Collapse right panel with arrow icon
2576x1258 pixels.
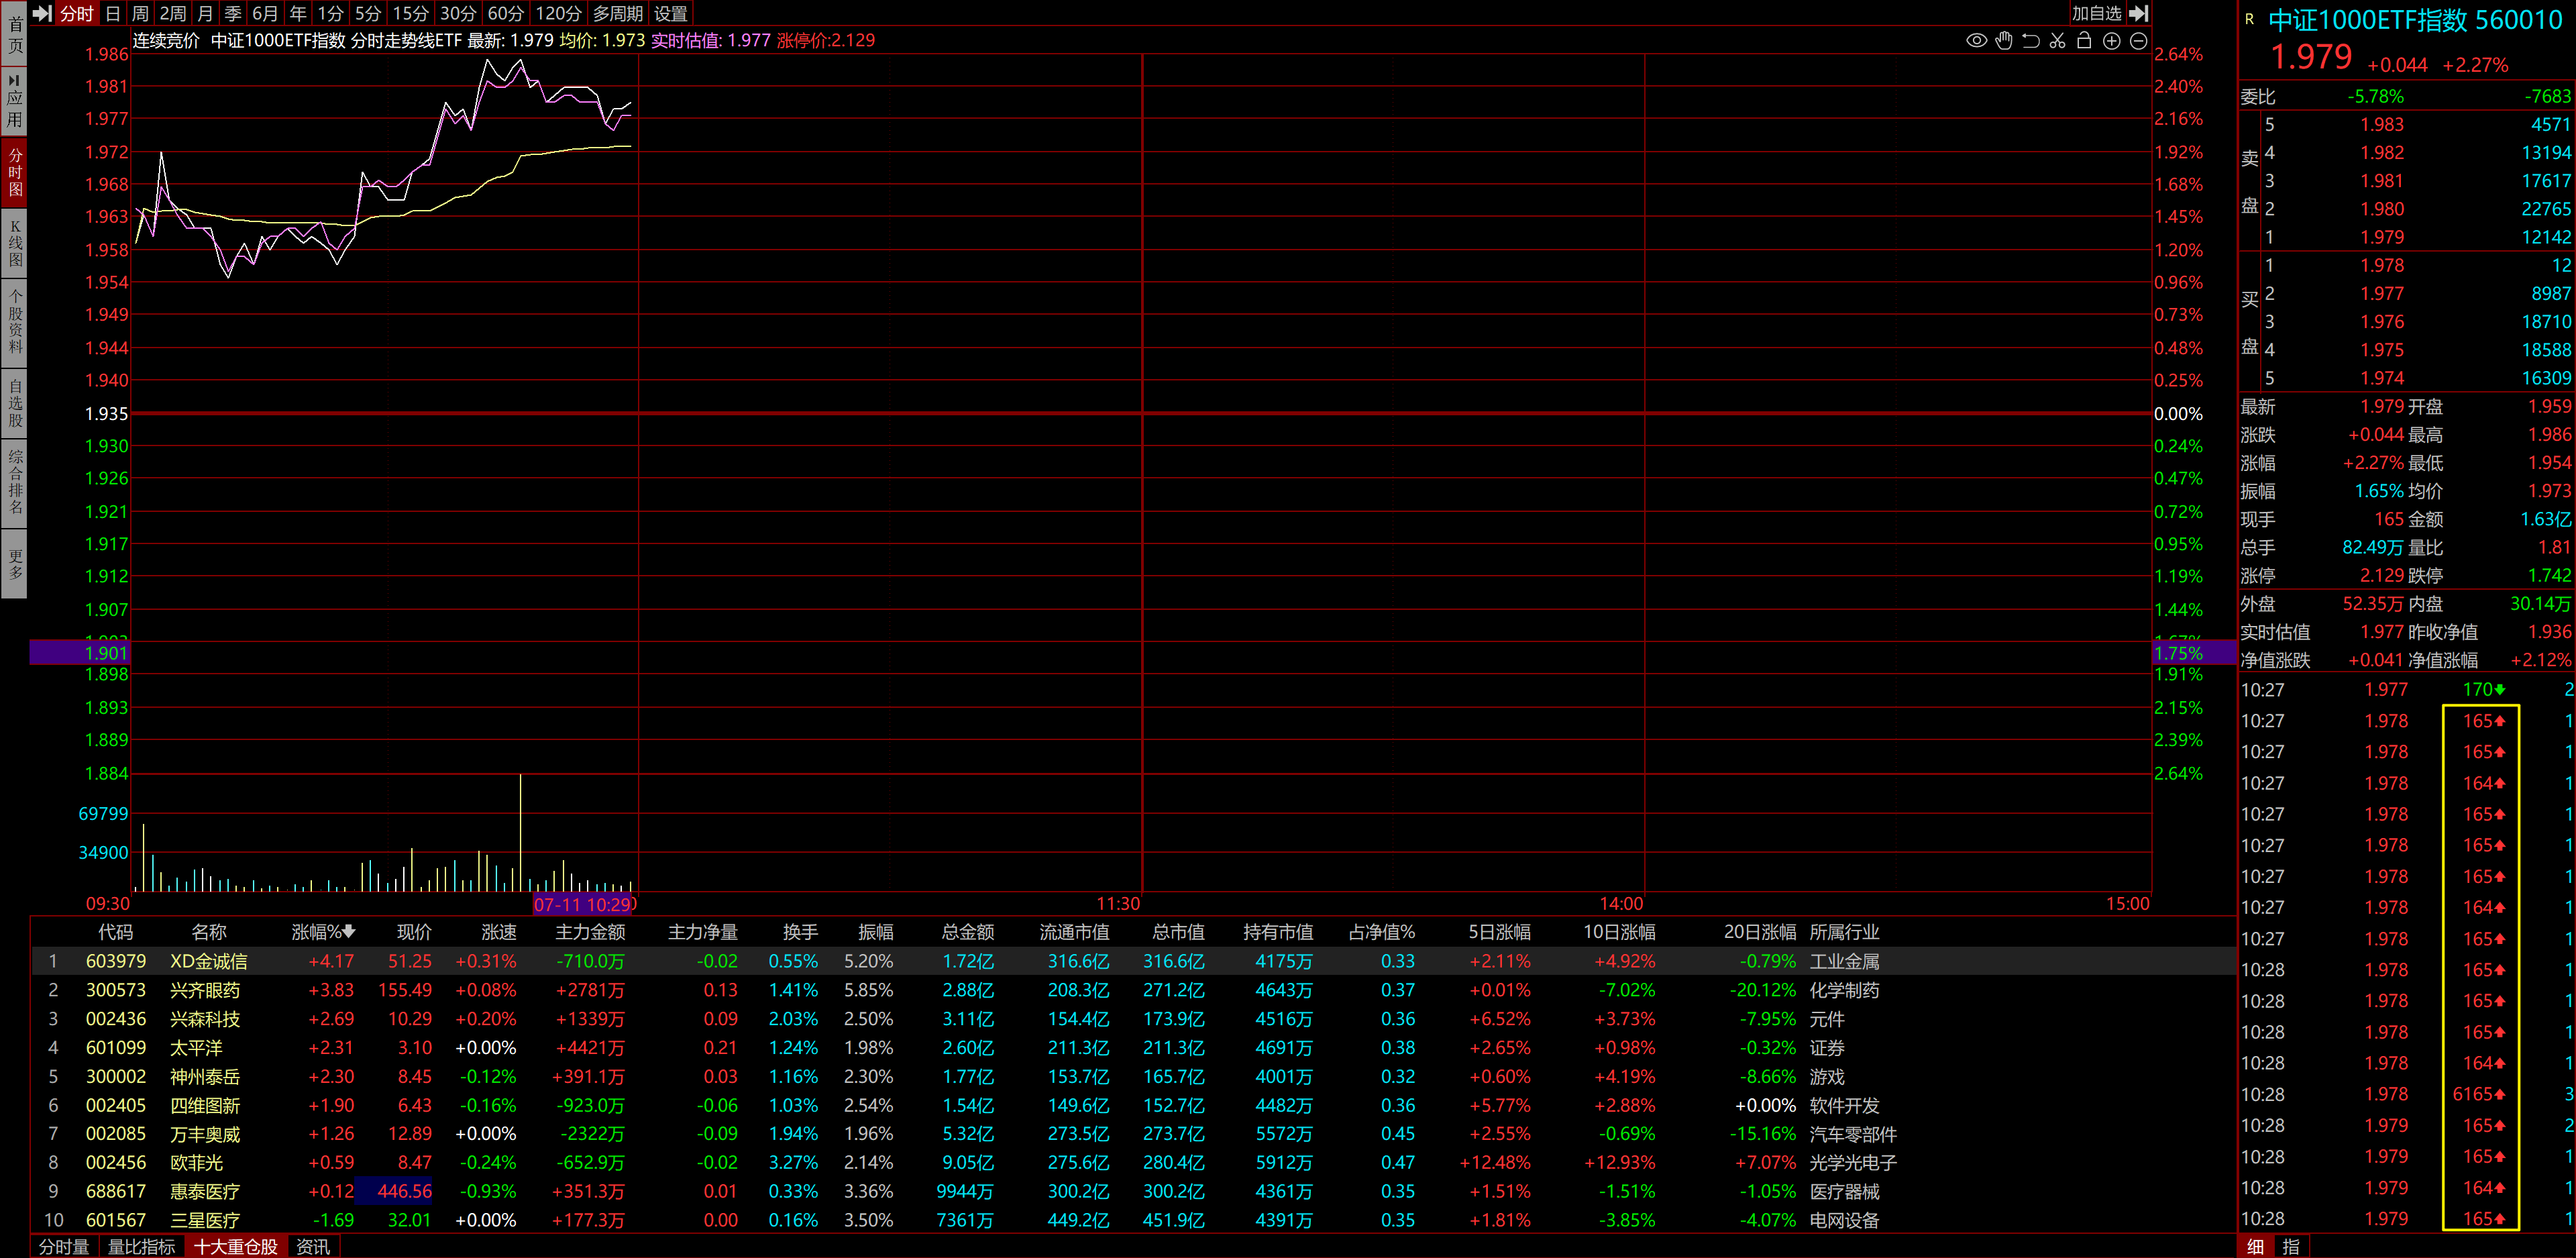(2139, 13)
